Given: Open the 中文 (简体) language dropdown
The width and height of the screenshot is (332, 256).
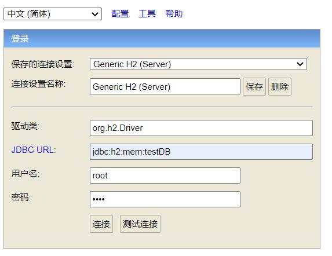Looking at the screenshot, I should coord(53,14).
